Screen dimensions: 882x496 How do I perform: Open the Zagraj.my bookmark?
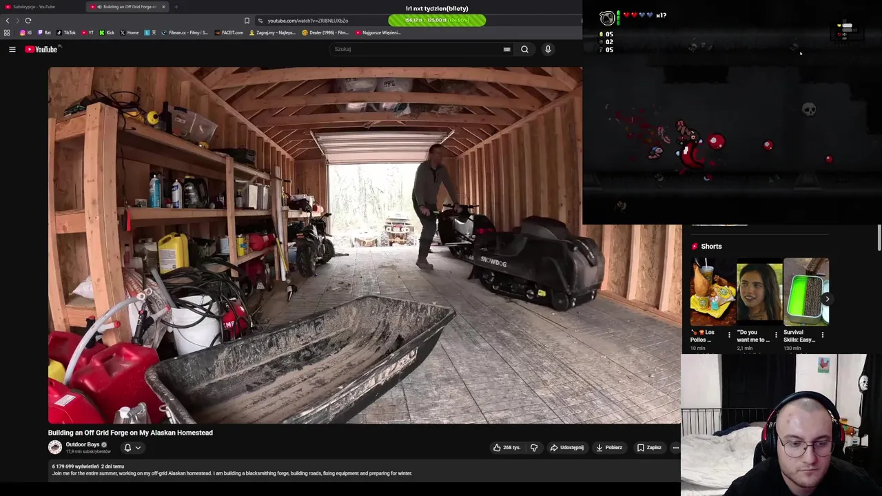coord(272,32)
